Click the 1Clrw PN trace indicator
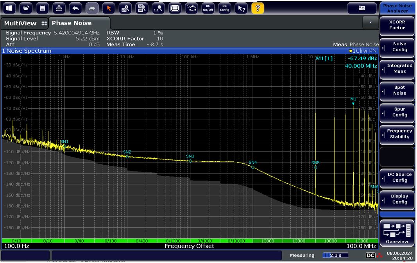417x263 pixels. tap(363, 51)
